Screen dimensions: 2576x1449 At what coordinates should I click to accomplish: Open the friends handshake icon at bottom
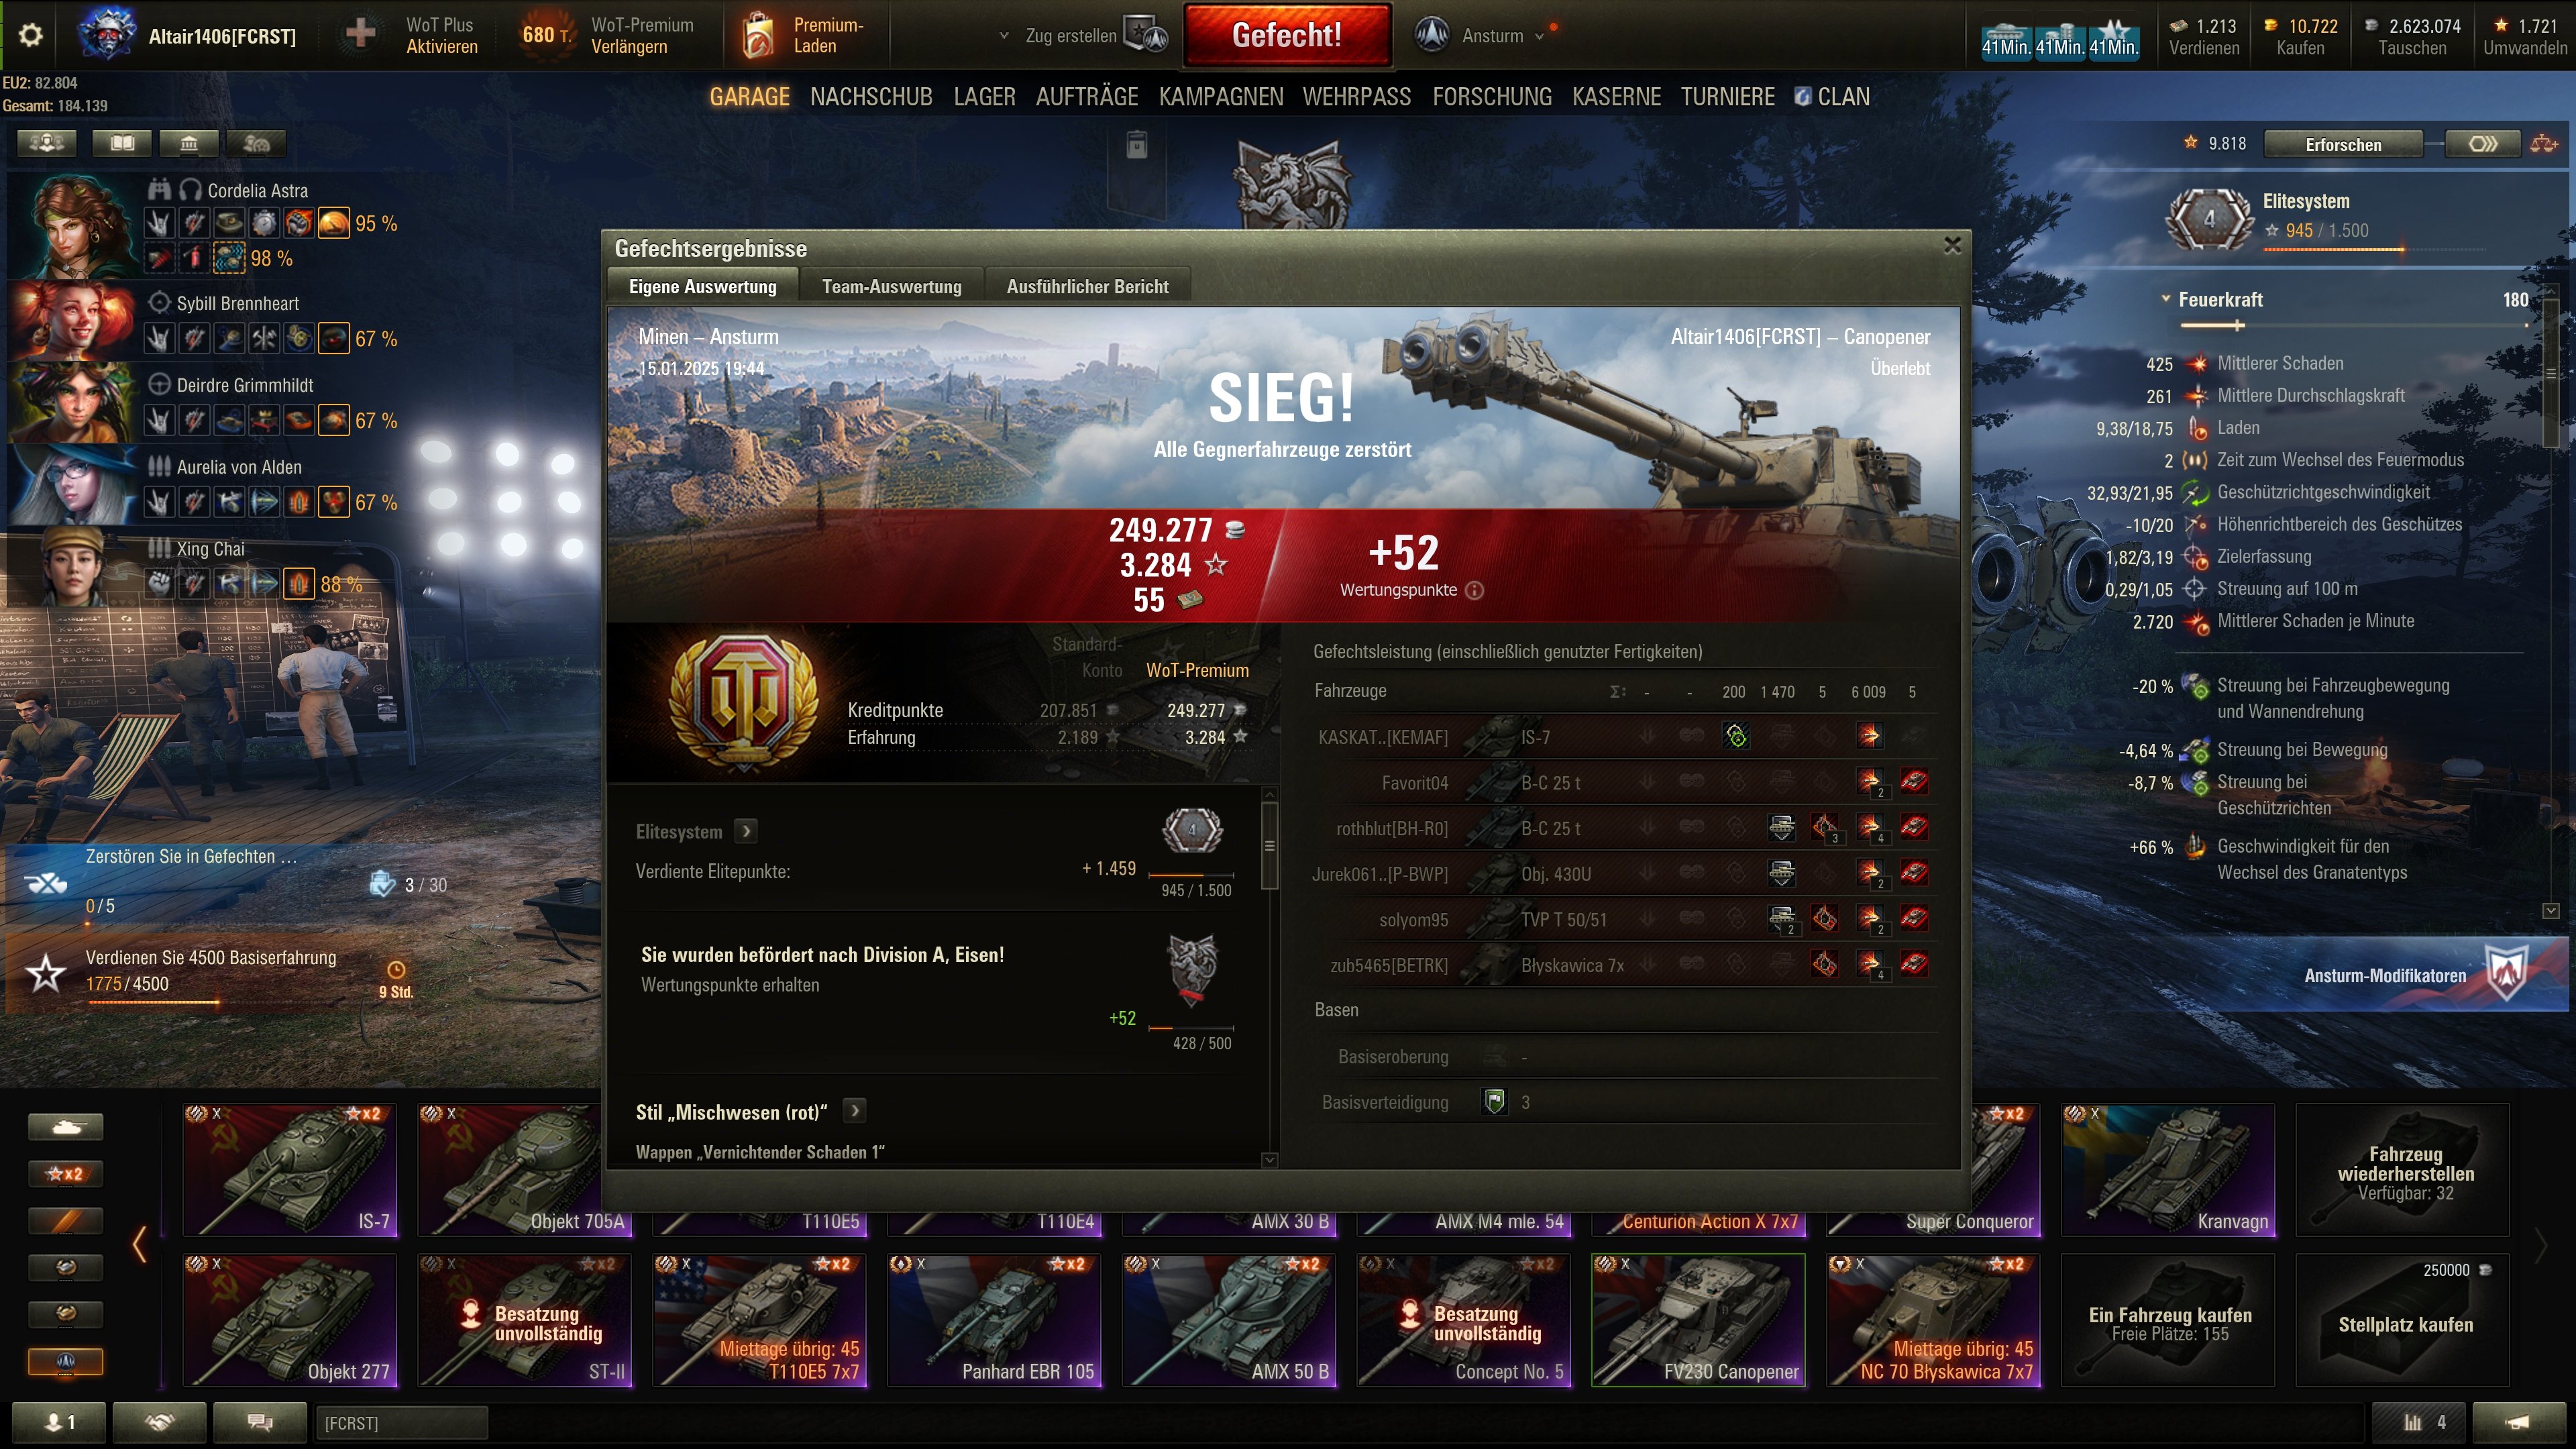[x=160, y=1422]
